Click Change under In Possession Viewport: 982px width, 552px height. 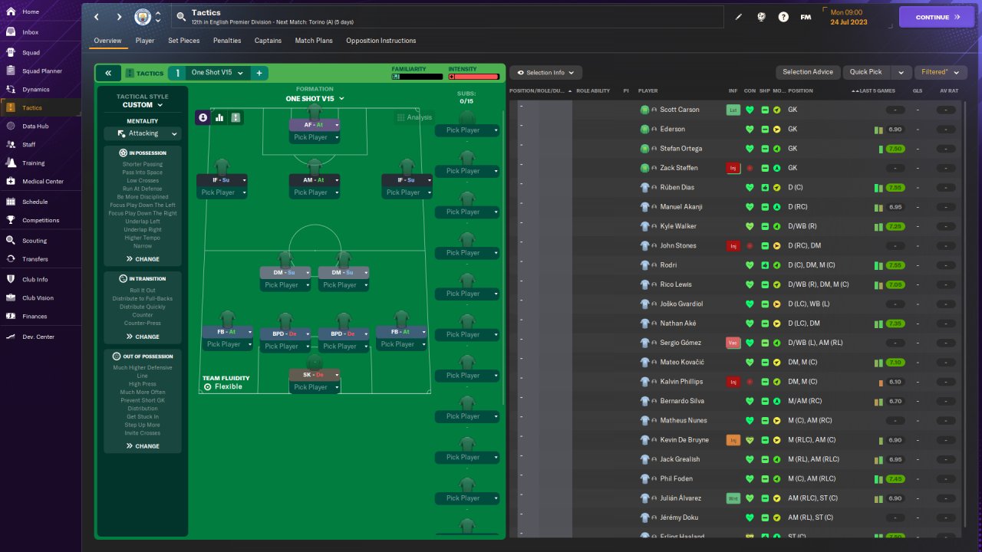click(x=143, y=259)
